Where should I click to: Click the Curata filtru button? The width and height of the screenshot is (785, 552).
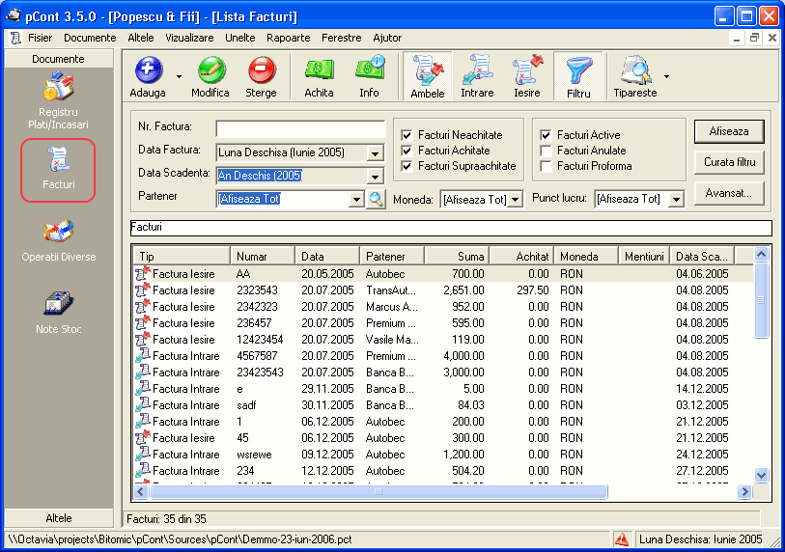tap(729, 162)
